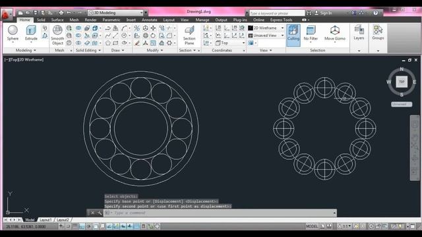Expand the Solid Editing panel

pos(88,50)
